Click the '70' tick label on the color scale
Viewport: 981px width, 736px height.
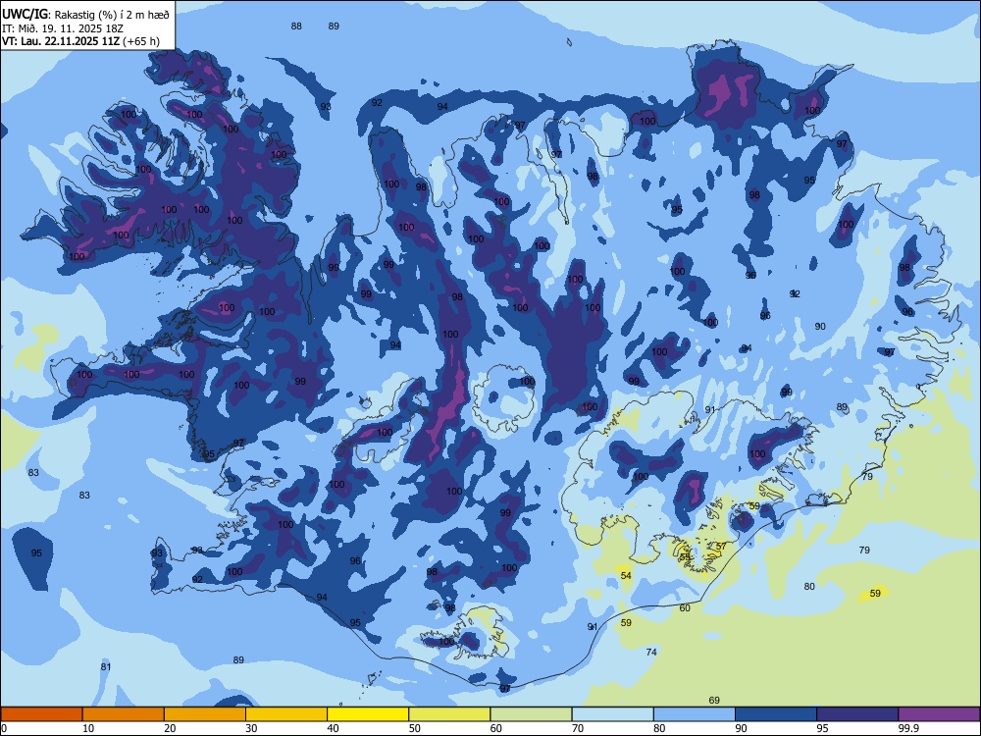(578, 728)
